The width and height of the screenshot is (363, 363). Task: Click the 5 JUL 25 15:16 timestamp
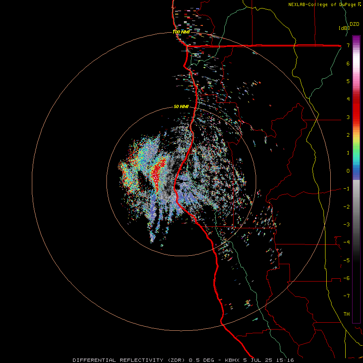(x=268, y=360)
